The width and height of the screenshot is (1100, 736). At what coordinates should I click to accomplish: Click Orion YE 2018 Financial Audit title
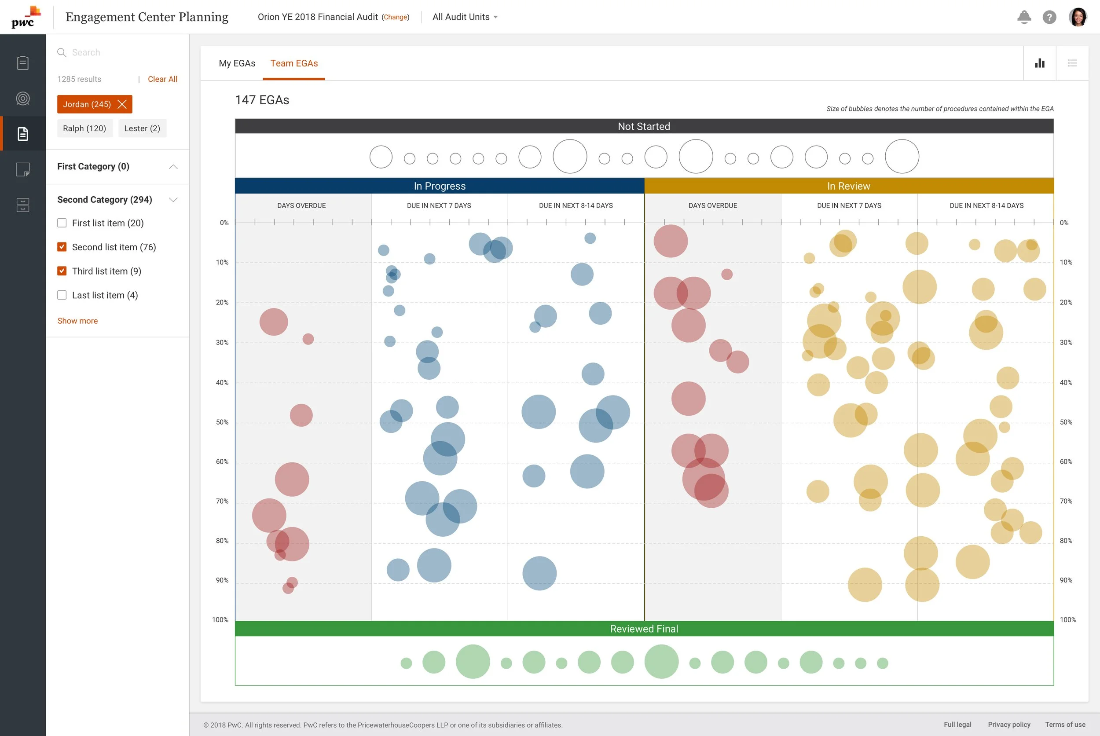[317, 17]
